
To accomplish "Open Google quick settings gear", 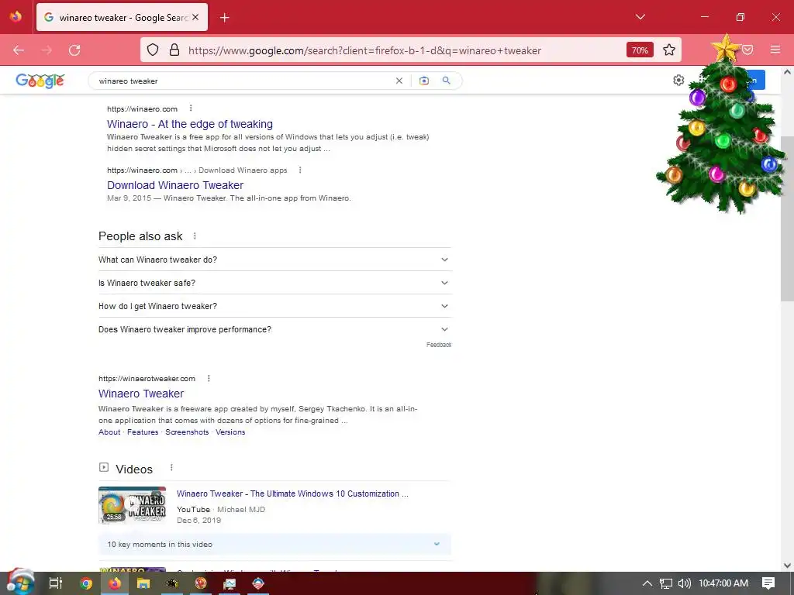I will [678, 81].
